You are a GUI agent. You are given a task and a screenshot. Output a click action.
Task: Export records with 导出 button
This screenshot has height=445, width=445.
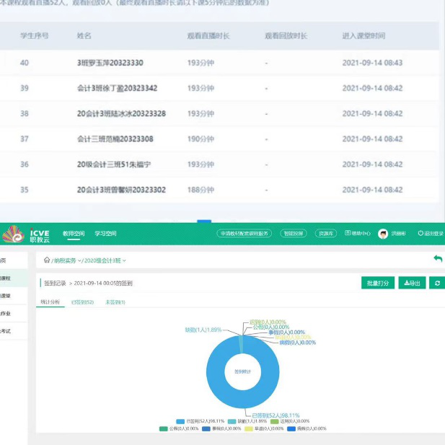click(413, 283)
